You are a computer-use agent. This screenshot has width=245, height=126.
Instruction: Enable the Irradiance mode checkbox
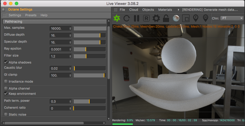point(6,81)
